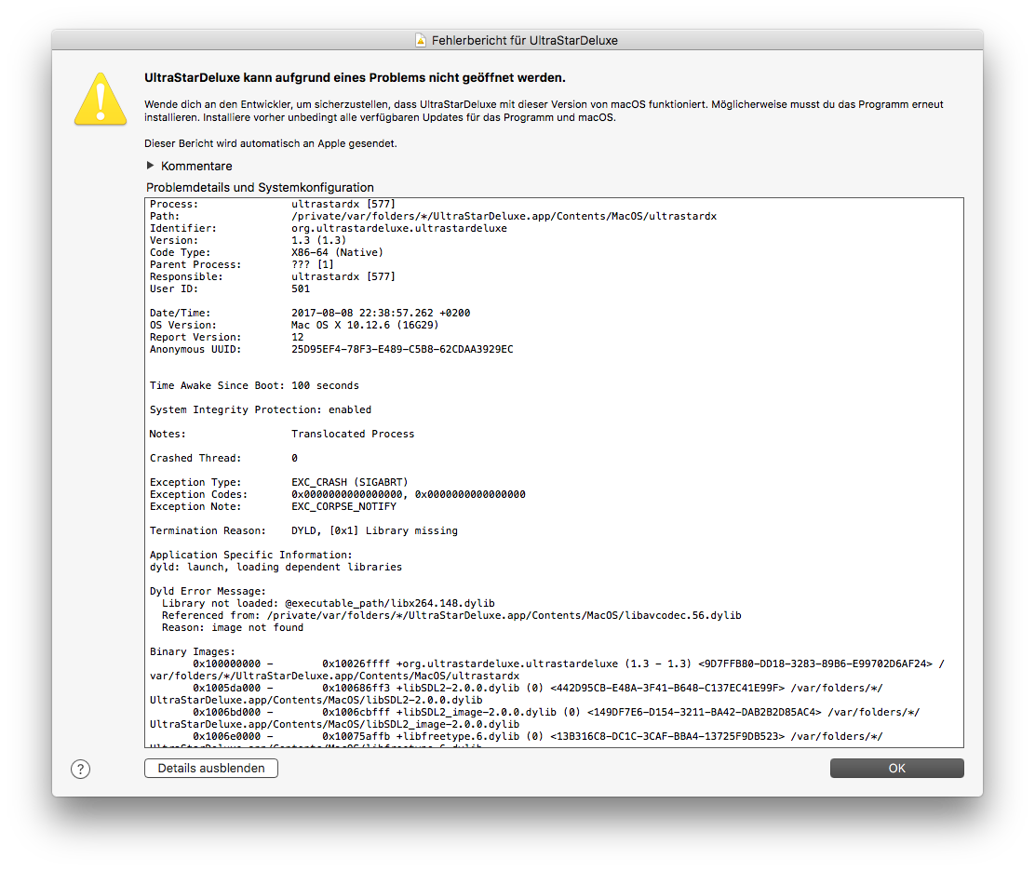The height and width of the screenshot is (871, 1035).
Task: Click the libSDL2-2.0.0.dylib binary image line
Action: point(517,693)
